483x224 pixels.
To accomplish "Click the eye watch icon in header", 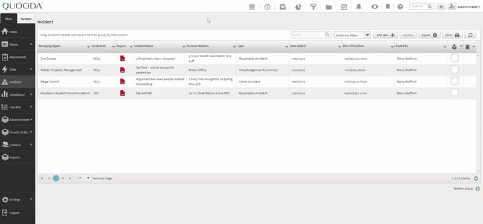I will (x=374, y=7).
